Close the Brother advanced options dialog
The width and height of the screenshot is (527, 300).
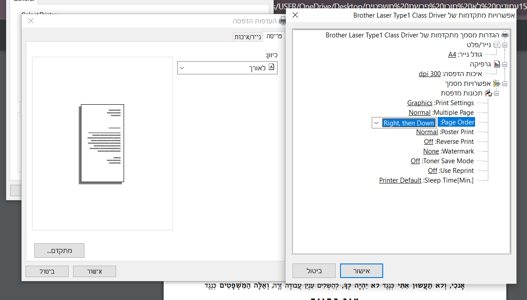[295, 15]
